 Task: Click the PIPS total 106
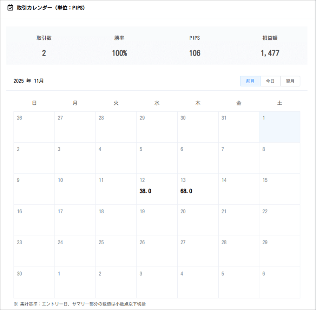coord(195,53)
